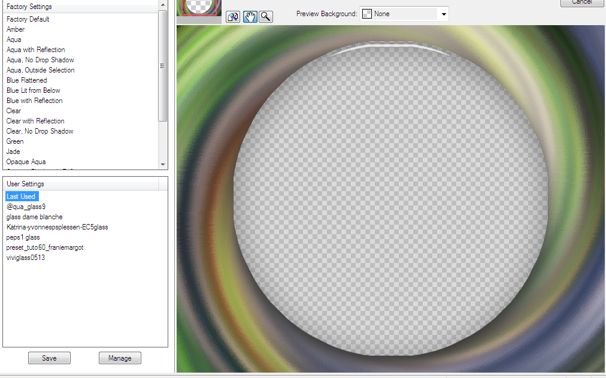This screenshot has width=606, height=378.
Task: Click the Cancel button
Action: click(x=581, y=3)
